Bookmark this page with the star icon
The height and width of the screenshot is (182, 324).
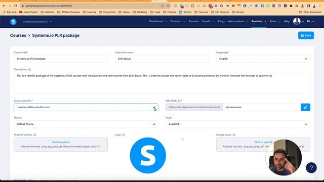click(x=168, y=6)
